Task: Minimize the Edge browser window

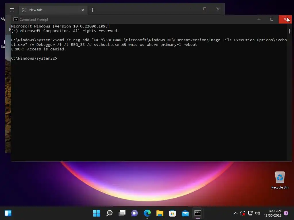Action: (192, 9)
